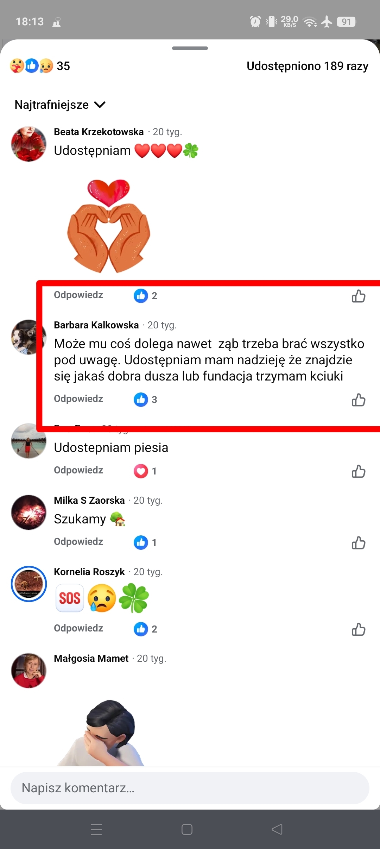Like Kornelia Roszyk's SOS comment

(x=359, y=629)
